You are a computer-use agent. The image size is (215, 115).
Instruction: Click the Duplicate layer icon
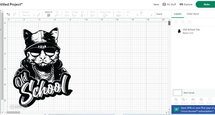click(183, 22)
